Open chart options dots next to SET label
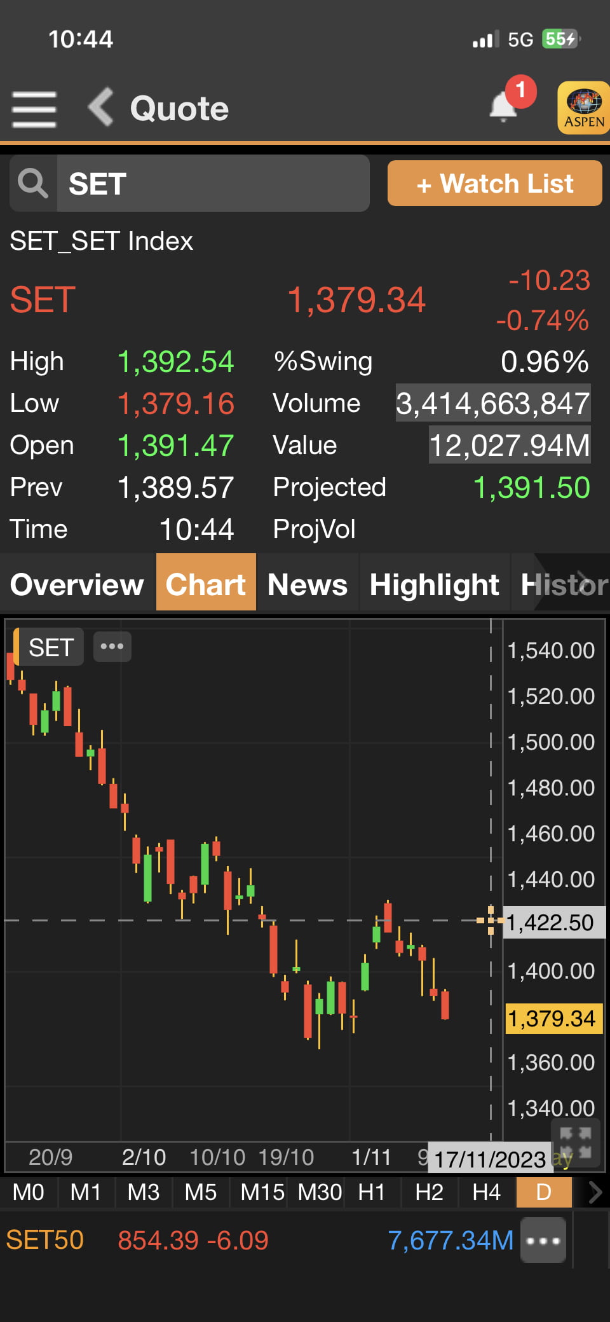Image resolution: width=610 pixels, height=1322 pixels. coord(112,647)
